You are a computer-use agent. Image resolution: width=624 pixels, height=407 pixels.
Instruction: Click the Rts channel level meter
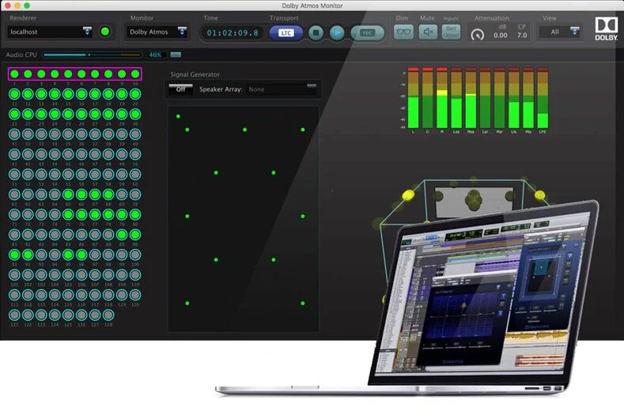528,98
